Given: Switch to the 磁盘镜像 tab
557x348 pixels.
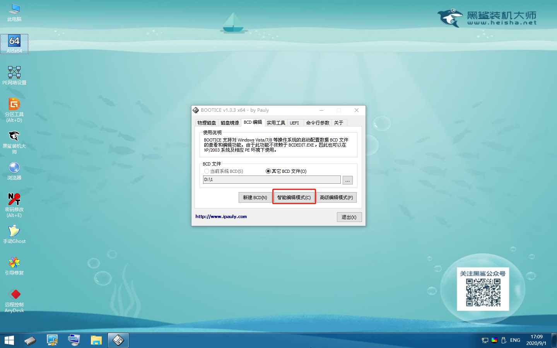Looking at the screenshot, I should pyautogui.click(x=230, y=123).
